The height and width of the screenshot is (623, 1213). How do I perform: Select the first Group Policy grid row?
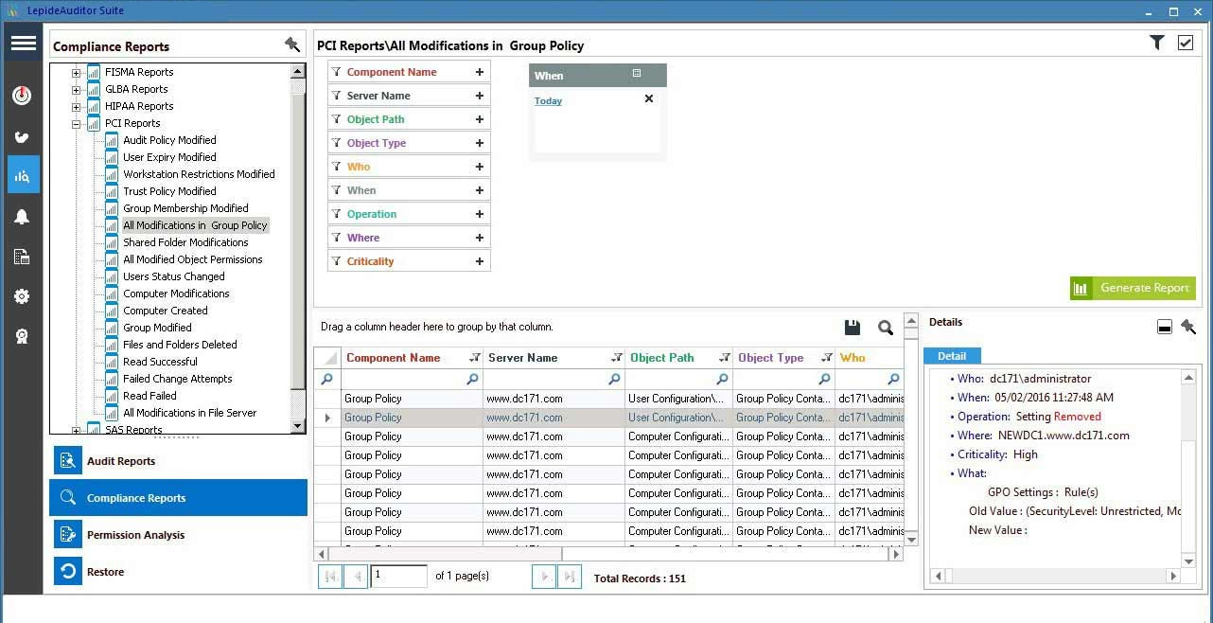pos(608,399)
